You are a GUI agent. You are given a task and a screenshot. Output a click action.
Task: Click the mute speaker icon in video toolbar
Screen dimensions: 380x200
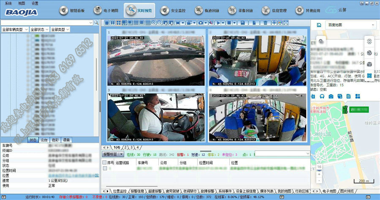click(211, 22)
